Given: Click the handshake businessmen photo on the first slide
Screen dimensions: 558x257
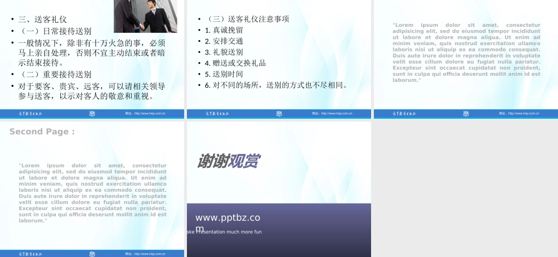Looking at the screenshot, I should pyautogui.click(x=146, y=16).
